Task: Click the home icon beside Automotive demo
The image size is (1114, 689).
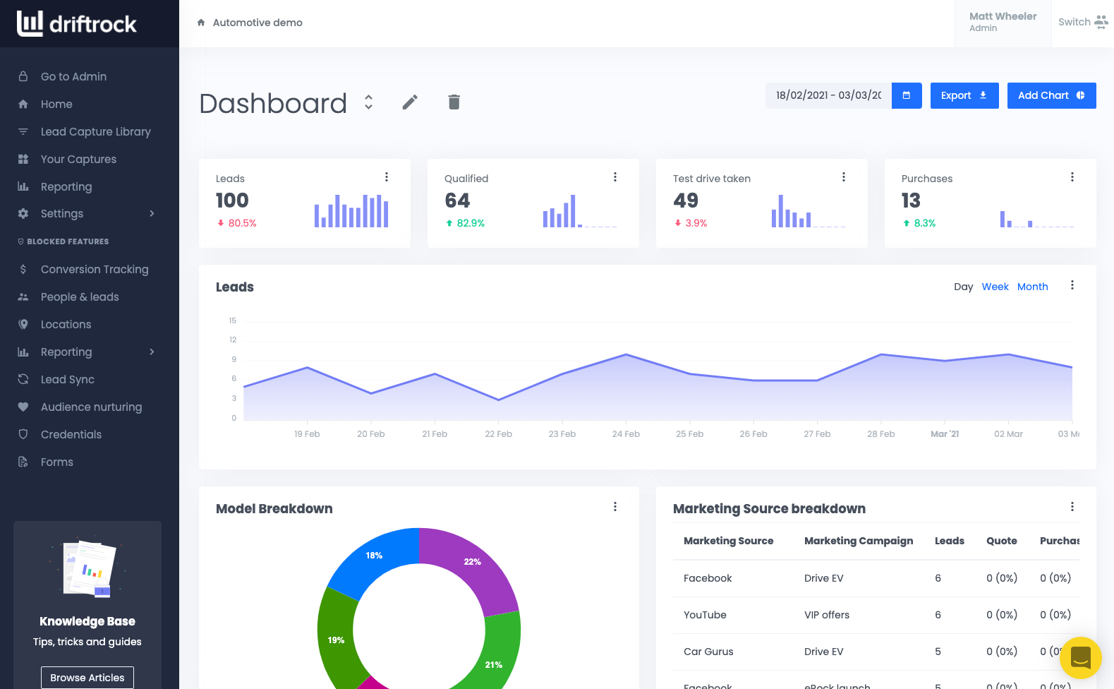Action: click(201, 23)
